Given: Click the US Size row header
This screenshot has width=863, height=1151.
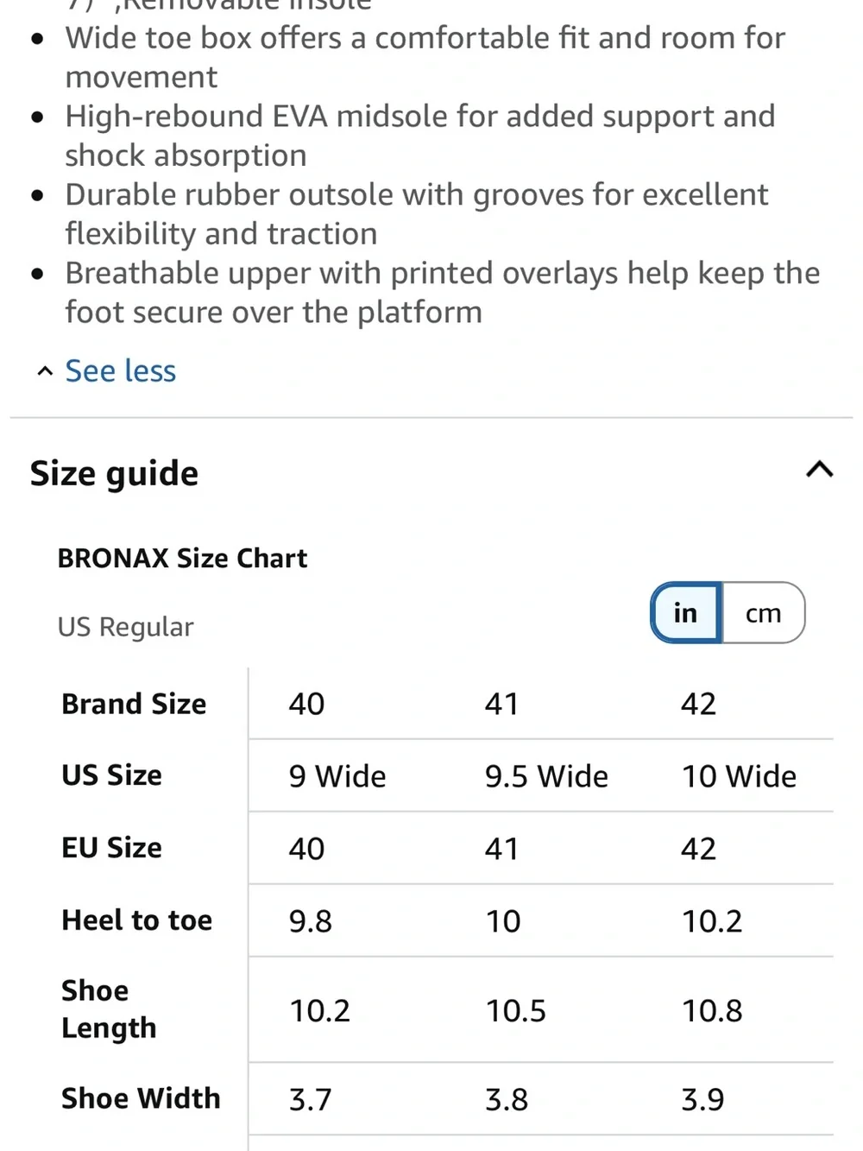Looking at the screenshot, I should tap(111, 775).
